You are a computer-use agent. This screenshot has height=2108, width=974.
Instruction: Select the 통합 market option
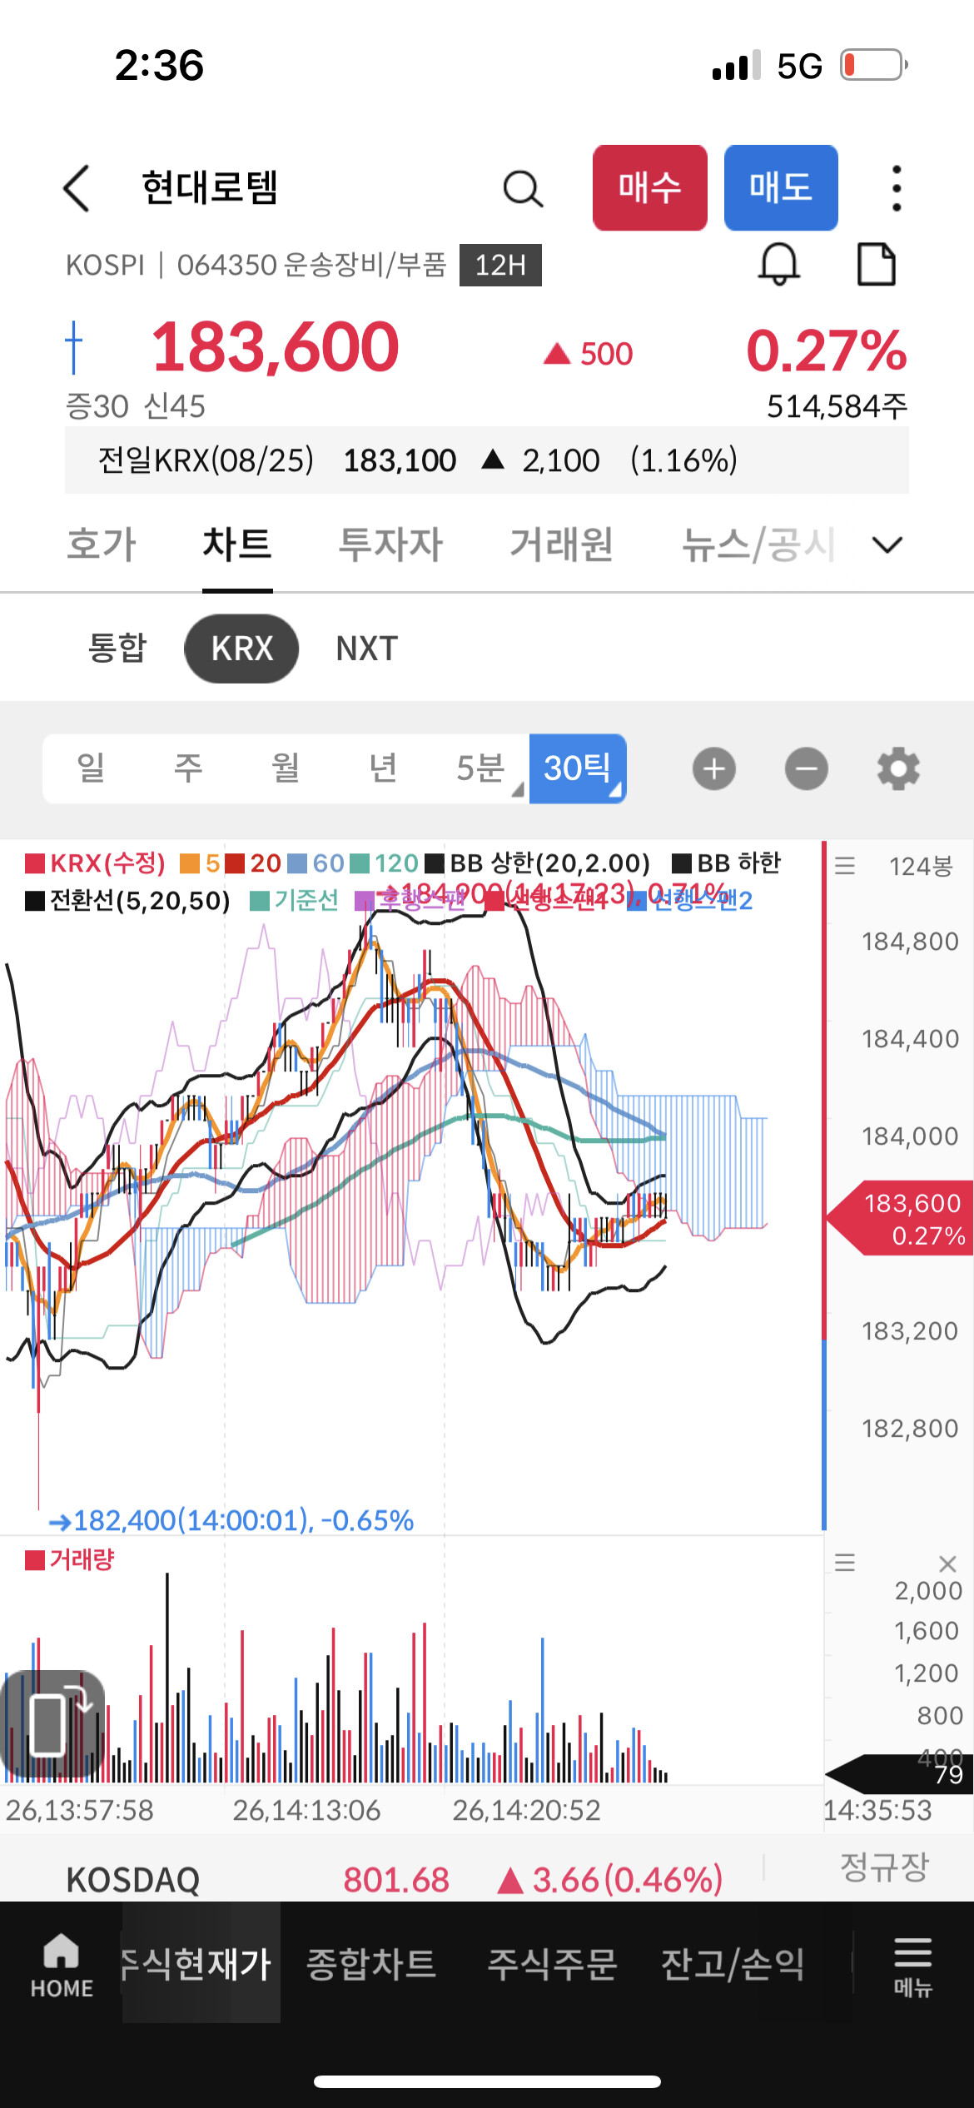click(x=117, y=649)
